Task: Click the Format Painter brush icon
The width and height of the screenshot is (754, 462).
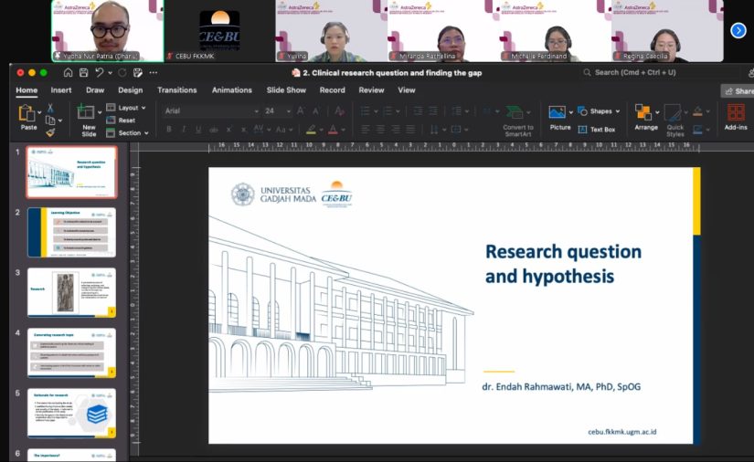Action: (50, 132)
